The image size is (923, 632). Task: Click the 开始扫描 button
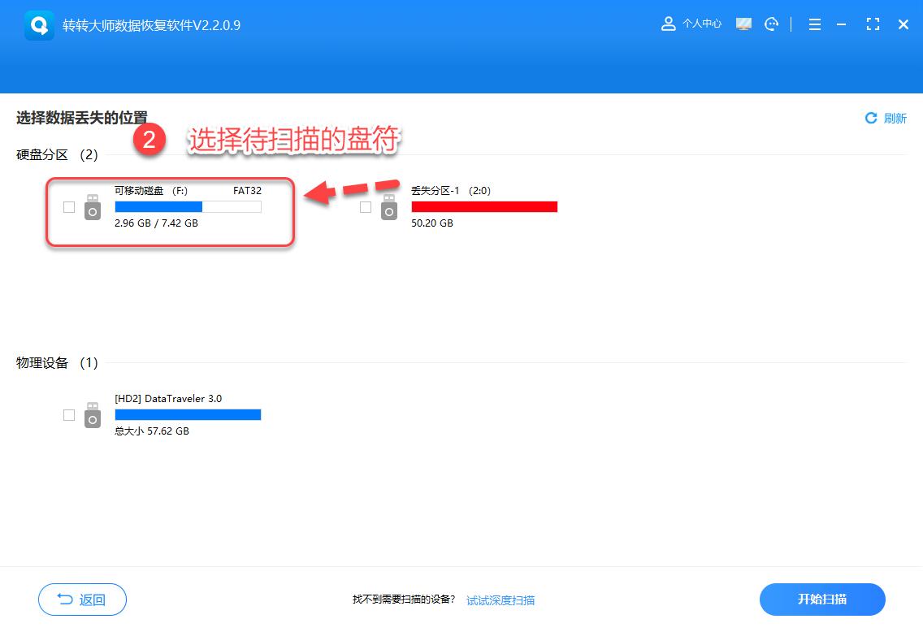pyautogui.click(x=822, y=599)
